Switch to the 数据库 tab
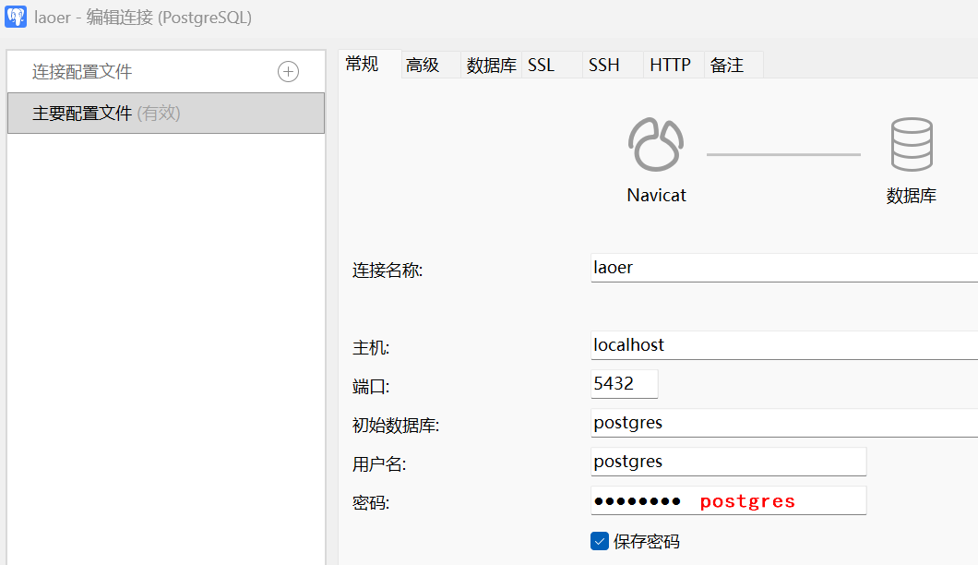 491,65
